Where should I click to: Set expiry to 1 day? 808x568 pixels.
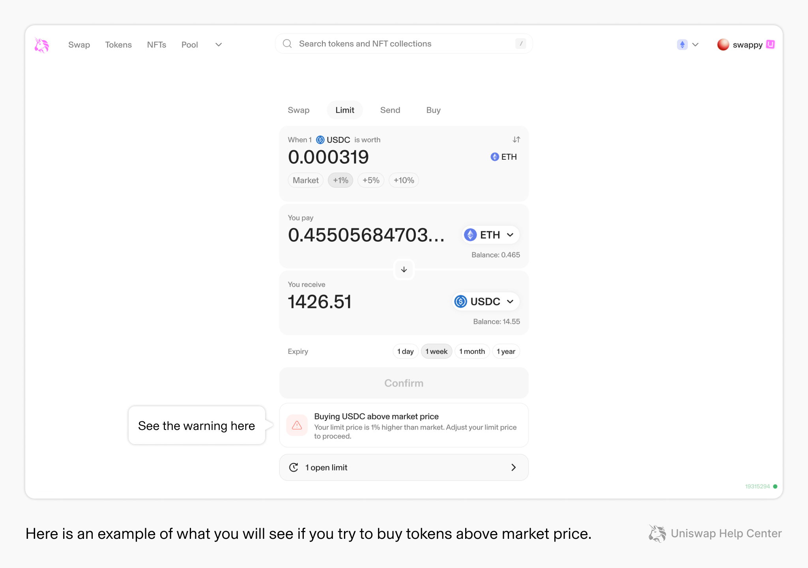405,351
